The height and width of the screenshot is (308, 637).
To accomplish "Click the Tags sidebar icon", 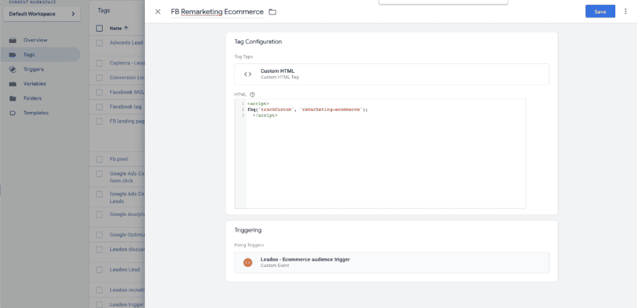I will 12,55.
